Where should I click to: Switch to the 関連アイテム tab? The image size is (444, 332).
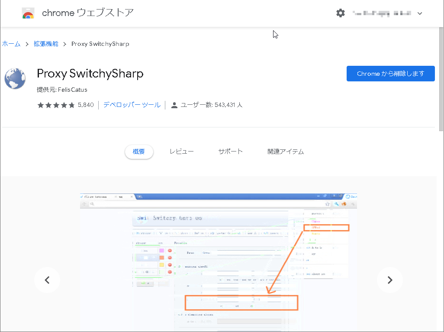tap(286, 152)
